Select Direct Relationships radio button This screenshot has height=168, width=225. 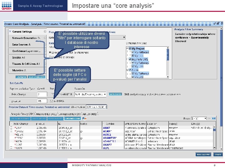pos(50,57)
